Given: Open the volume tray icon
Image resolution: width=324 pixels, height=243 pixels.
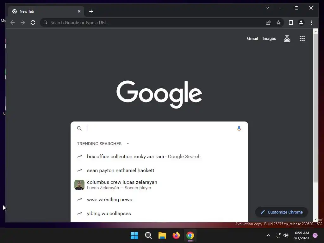Looking at the screenshot, I should pyautogui.click(x=286, y=235).
